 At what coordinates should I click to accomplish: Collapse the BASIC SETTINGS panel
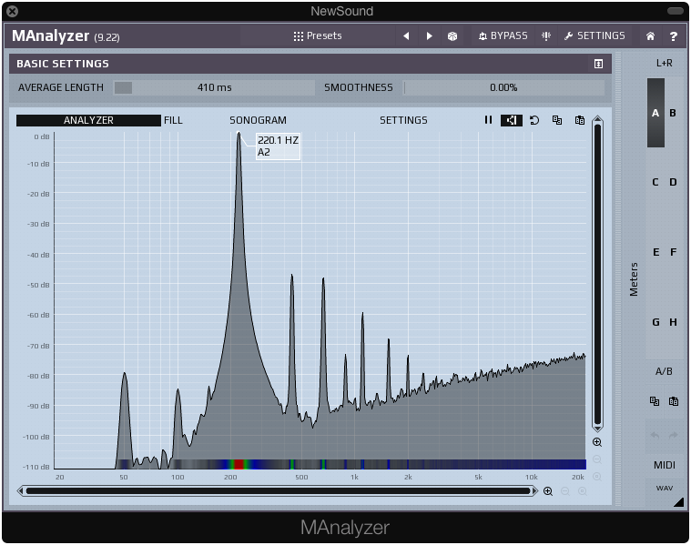(x=598, y=64)
